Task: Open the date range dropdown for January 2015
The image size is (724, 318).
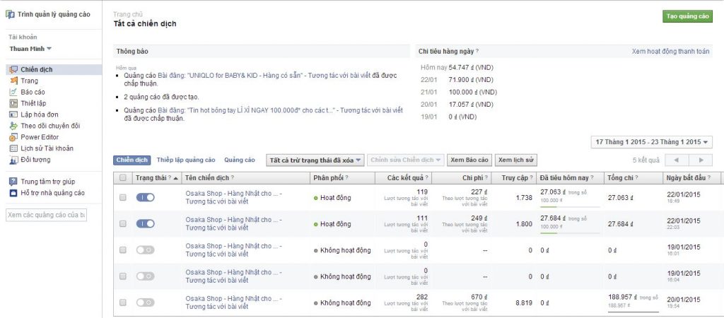Action: pyautogui.click(x=651, y=142)
